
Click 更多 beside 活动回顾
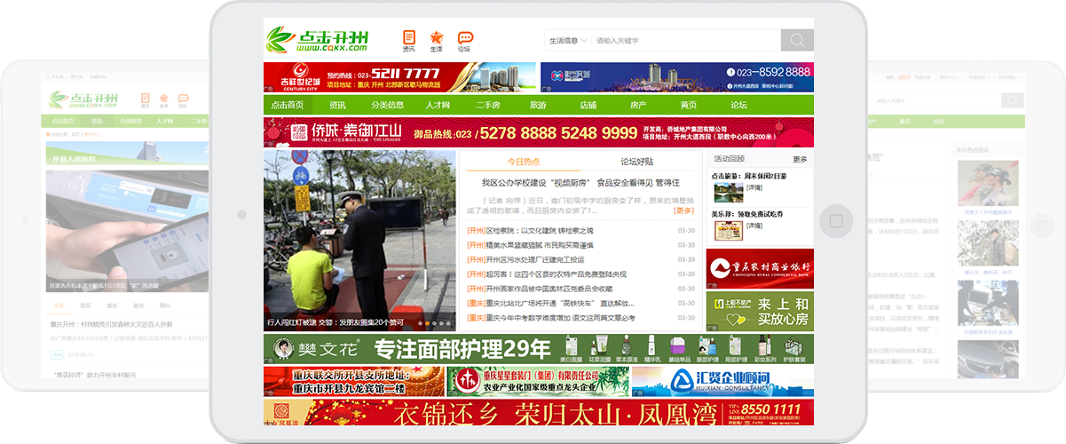tap(800, 160)
